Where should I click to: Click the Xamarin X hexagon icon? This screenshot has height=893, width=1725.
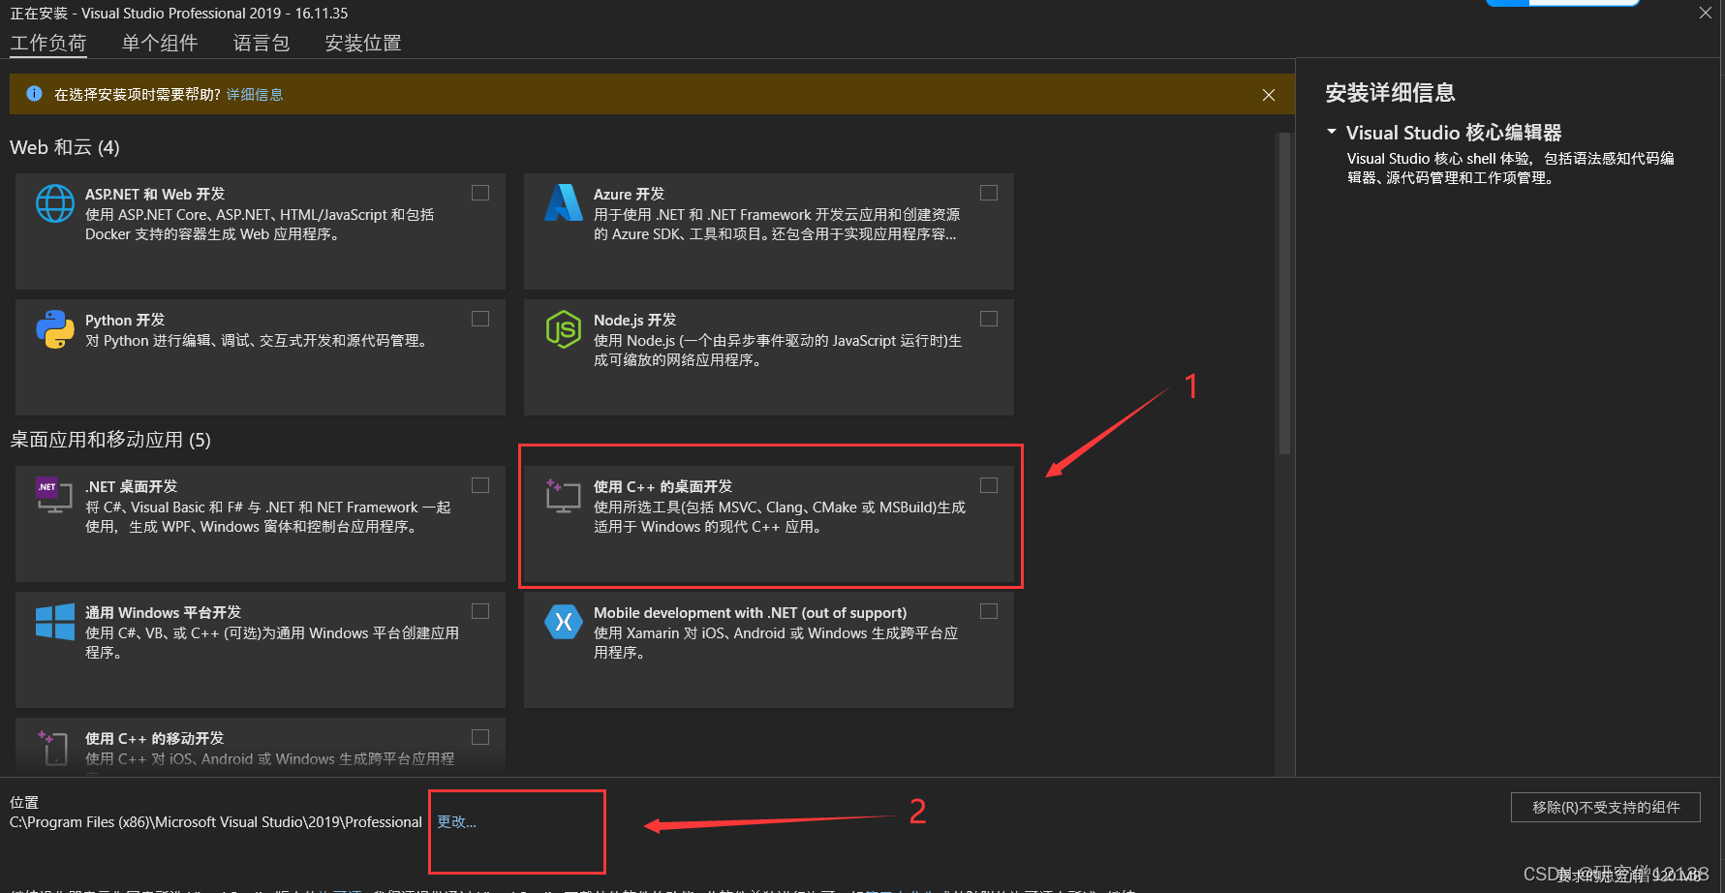(x=563, y=622)
